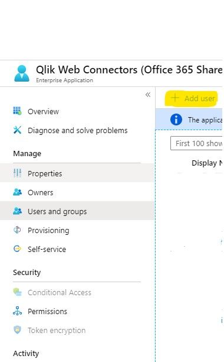This screenshot has height=362, width=224.
Task: Click the Add user button
Action: click(x=191, y=98)
